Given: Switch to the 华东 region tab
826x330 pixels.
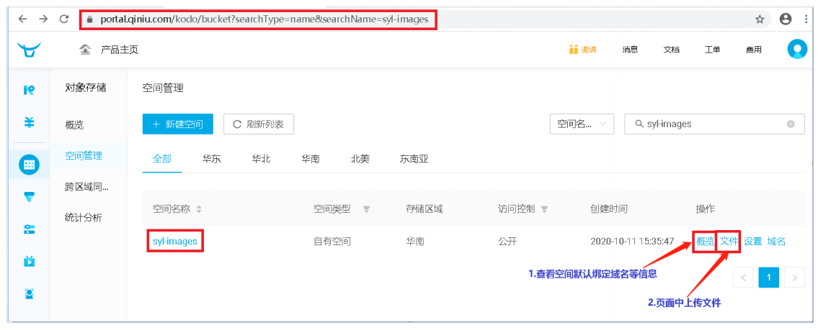Looking at the screenshot, I should (x=211, y=159).
